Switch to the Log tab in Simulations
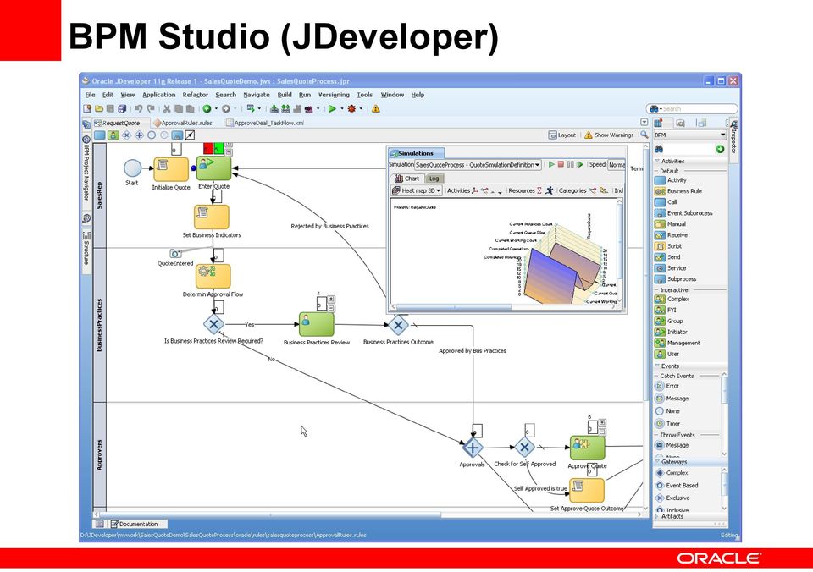Screen dimensions: 813x572 tap(433, 179)
